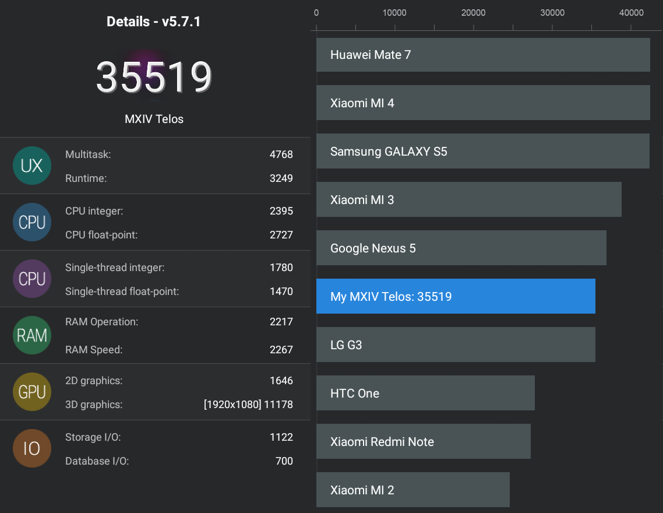Viewport: 663px width, 513px height.
Task: Select the Huawei Mate 7 bar
Action: (x=483, y=55)
